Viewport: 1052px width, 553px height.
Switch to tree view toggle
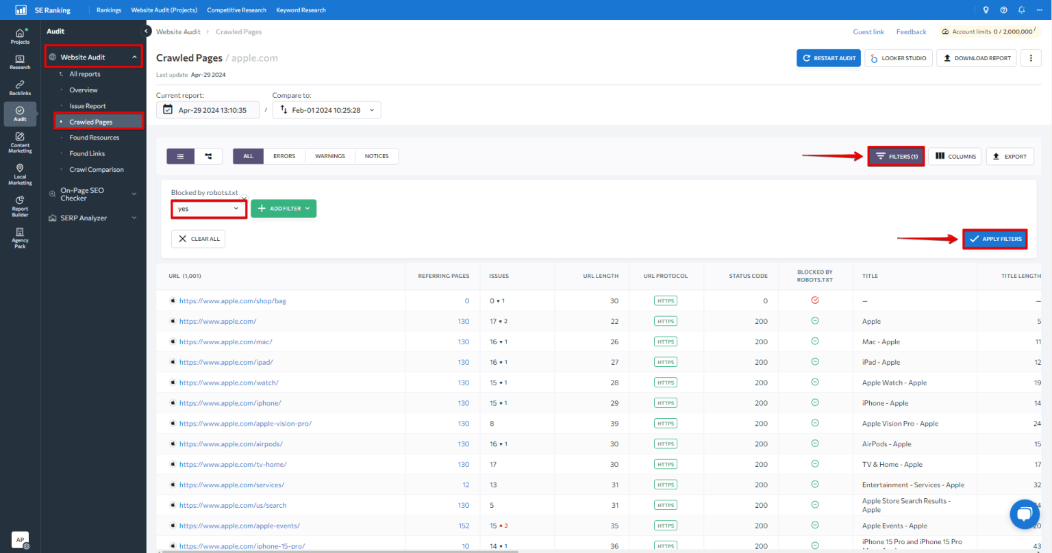208,157
